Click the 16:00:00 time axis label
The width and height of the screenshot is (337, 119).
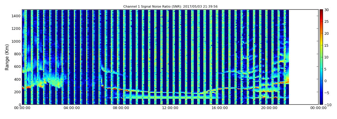(x=220, y=108)
